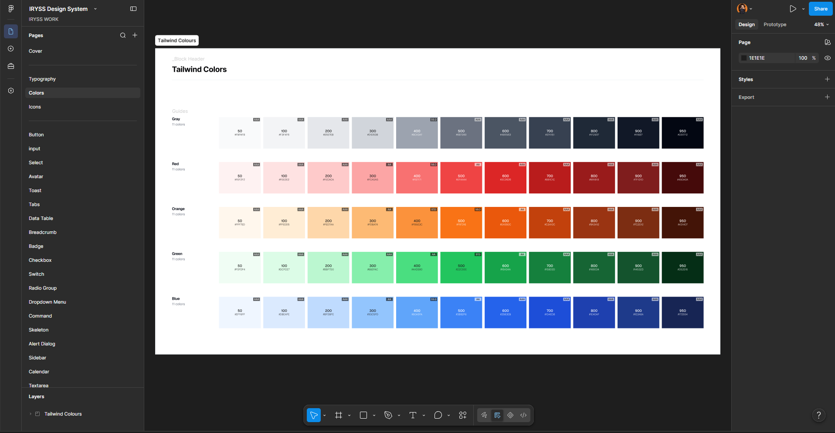This screenshot has height=433, width=835.
Task: Add export setting with Export plus icon
Action: 827,97
